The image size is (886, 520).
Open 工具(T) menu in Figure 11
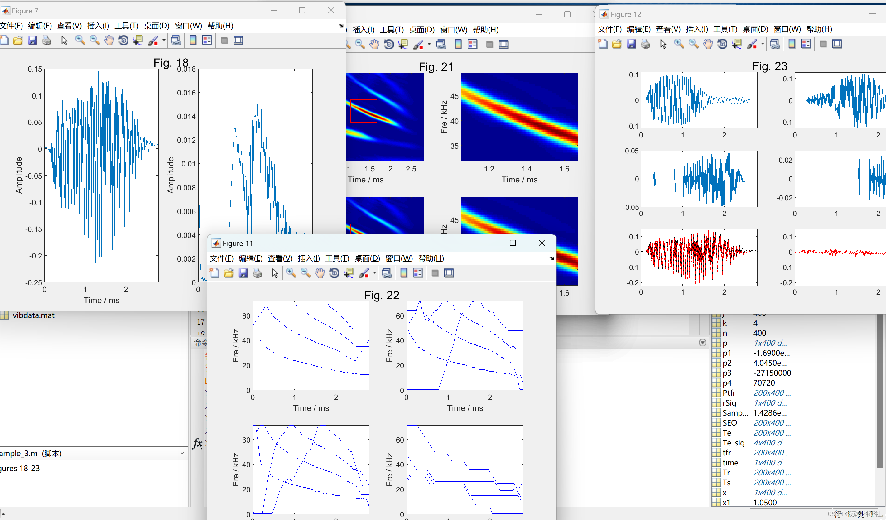(337, 258)
